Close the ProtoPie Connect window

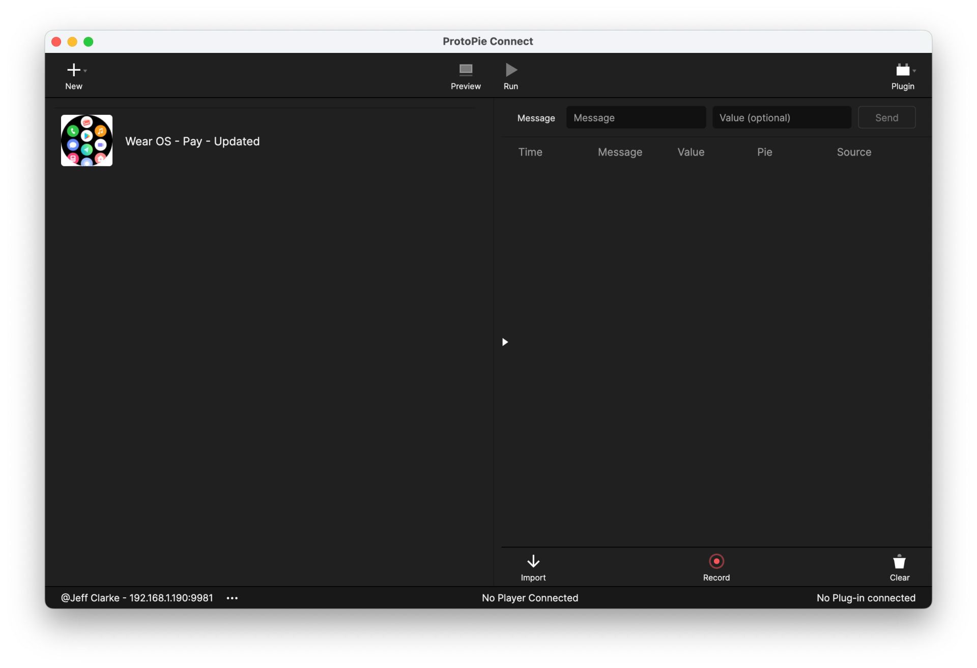click(56, 42)
